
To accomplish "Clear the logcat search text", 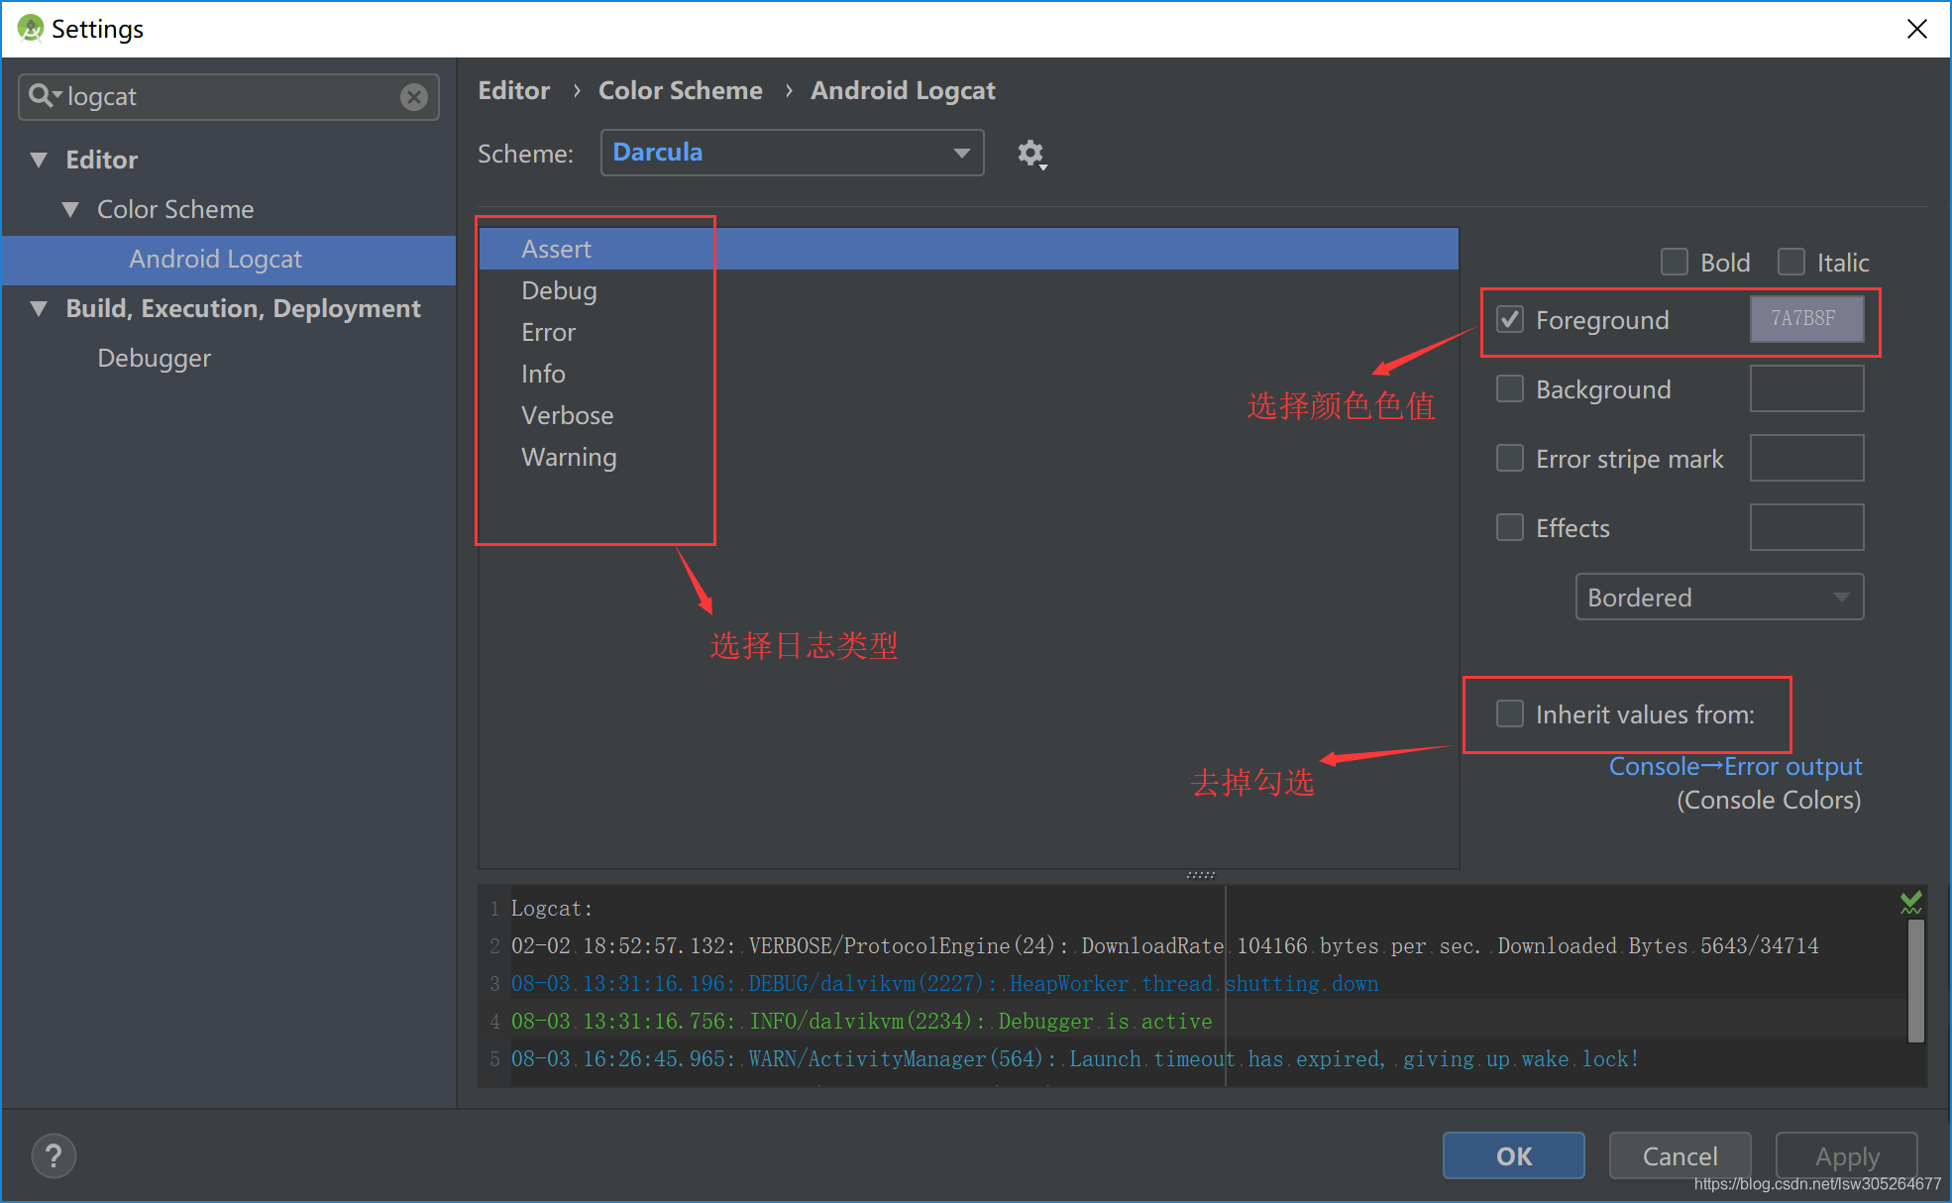I will coord(414,96).
